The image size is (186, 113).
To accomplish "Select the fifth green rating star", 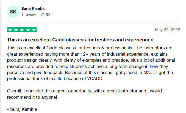I will [34, 30].
